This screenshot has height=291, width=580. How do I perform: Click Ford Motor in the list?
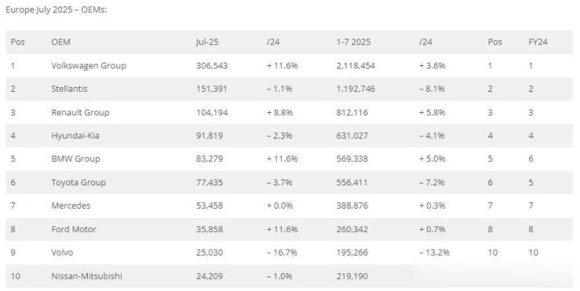(74, 229)
